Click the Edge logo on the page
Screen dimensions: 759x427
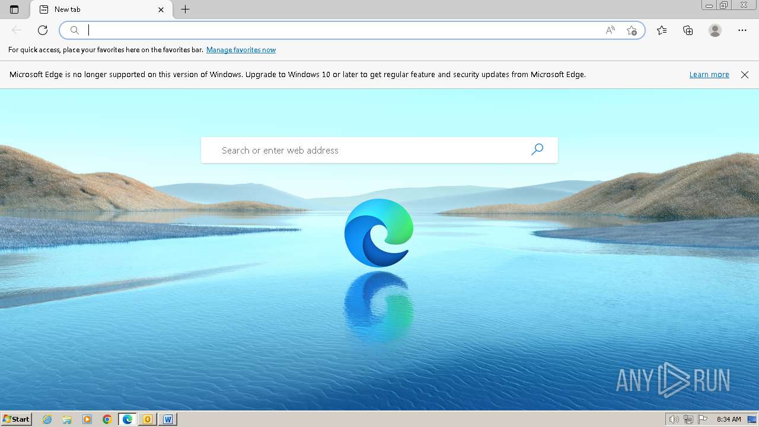point(379,232)
